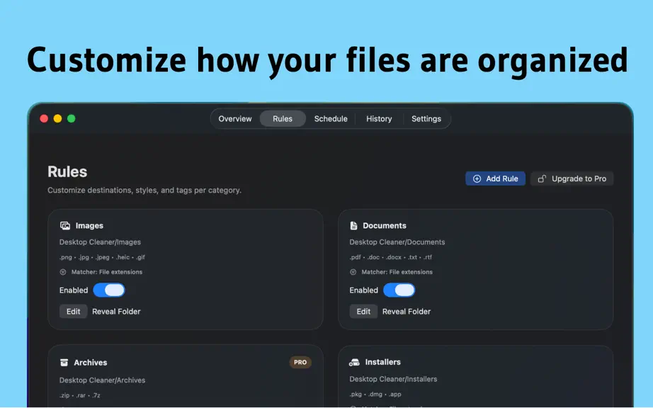The height and width of the screenshot is (408, 653).
Task: Click Matcher: File extensions in Documents card
Action: point(397,272)
